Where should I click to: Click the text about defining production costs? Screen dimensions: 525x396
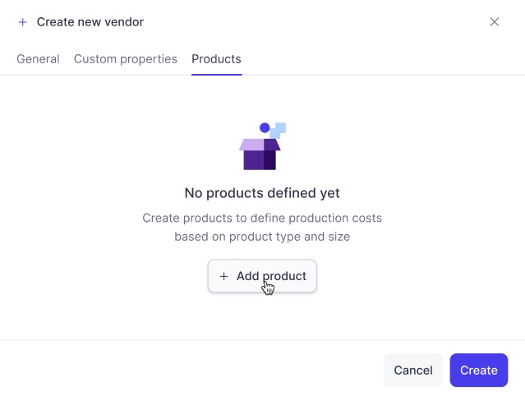(262, 218)
